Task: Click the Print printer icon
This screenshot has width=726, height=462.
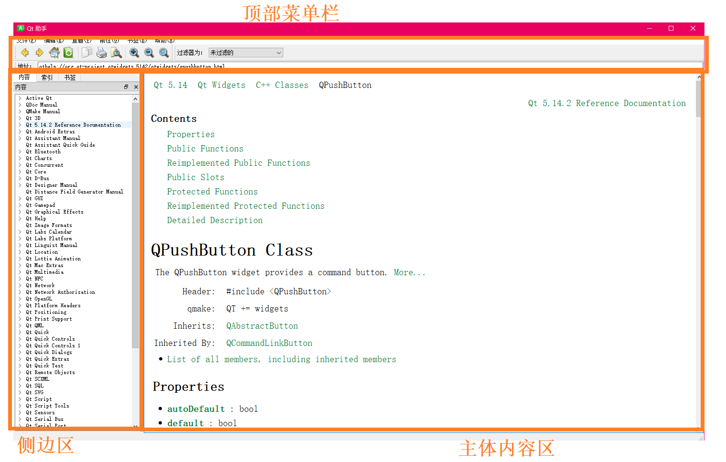Action: tap(101, 53)
